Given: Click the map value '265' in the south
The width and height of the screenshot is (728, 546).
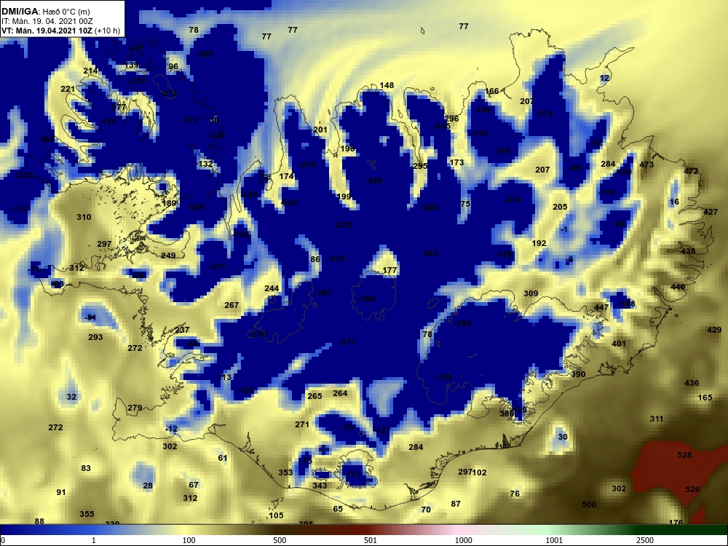Looking at the screenshot, I should pos(314,396).
